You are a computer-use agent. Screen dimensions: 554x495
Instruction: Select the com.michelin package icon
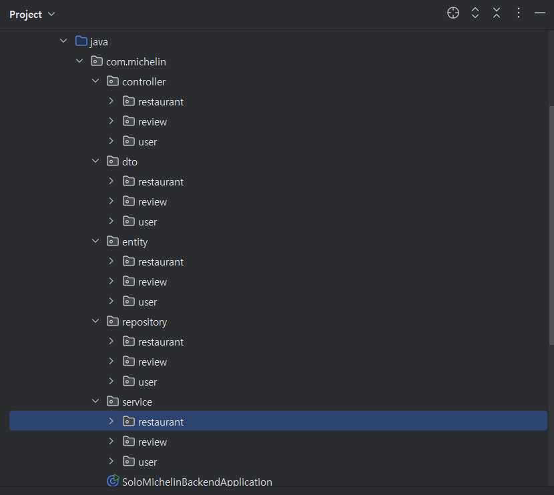tap(97, 61)
